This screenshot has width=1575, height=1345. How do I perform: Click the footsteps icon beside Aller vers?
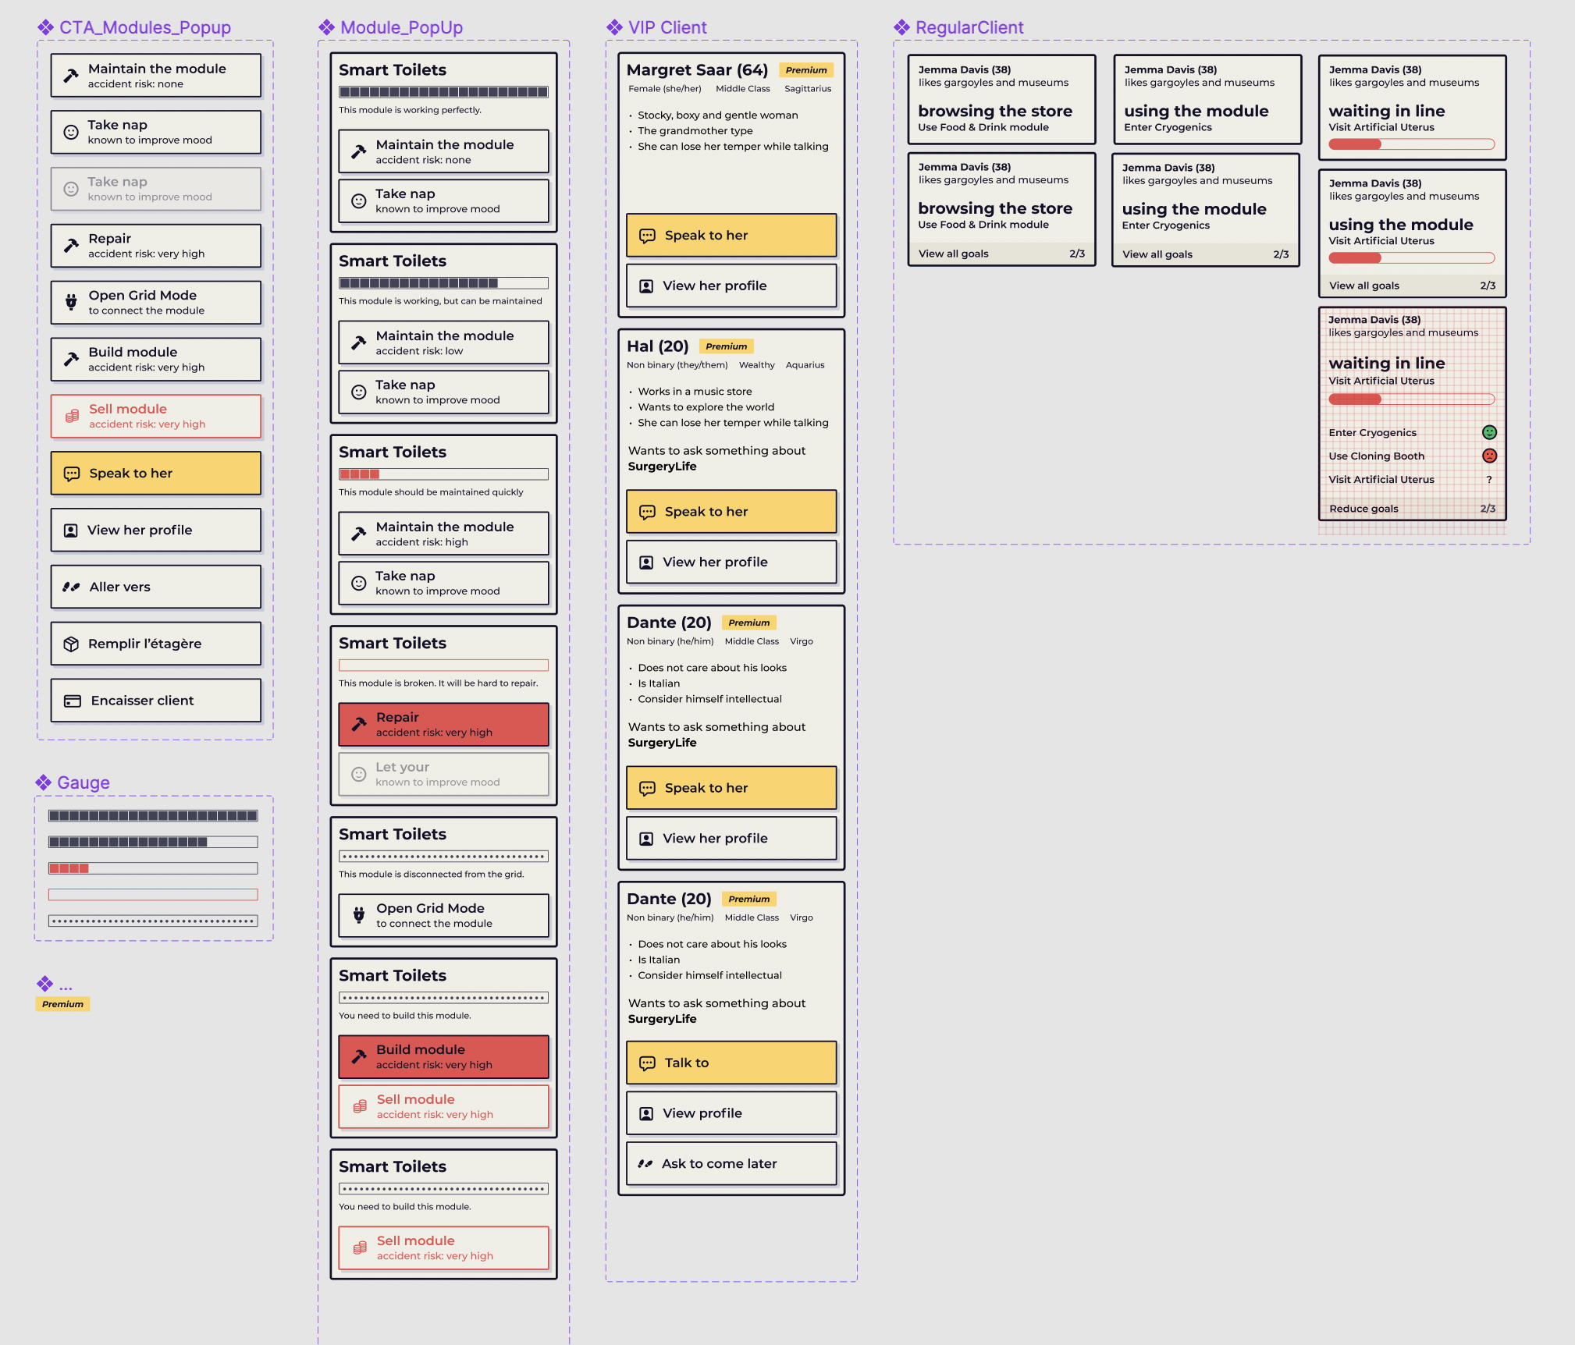71,587
